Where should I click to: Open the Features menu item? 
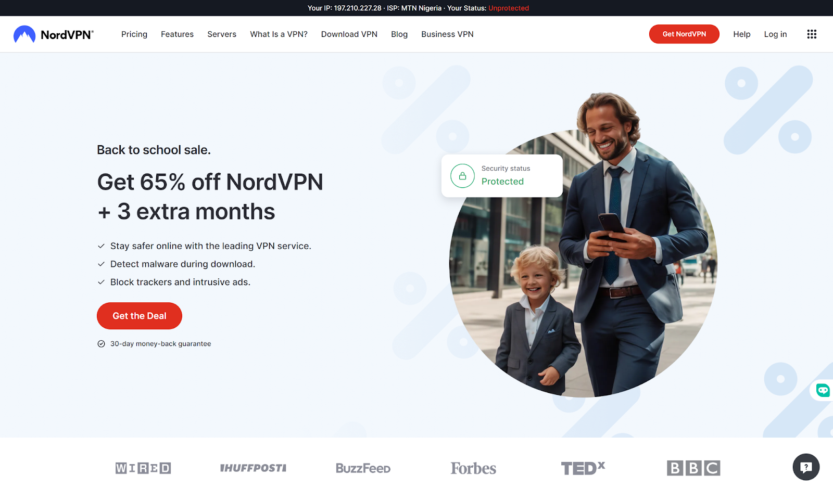pyautogui.click(x=177, y=34)
